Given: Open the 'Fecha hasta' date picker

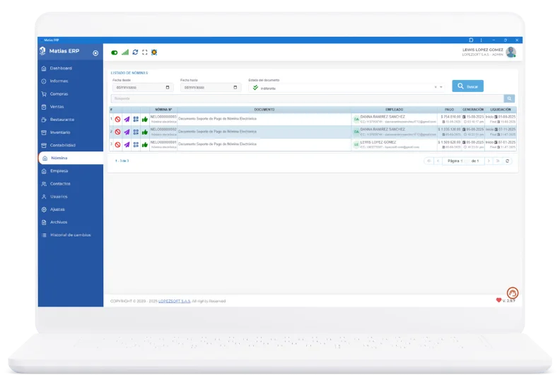Looking at the screenshot, I should coord(236,88).
